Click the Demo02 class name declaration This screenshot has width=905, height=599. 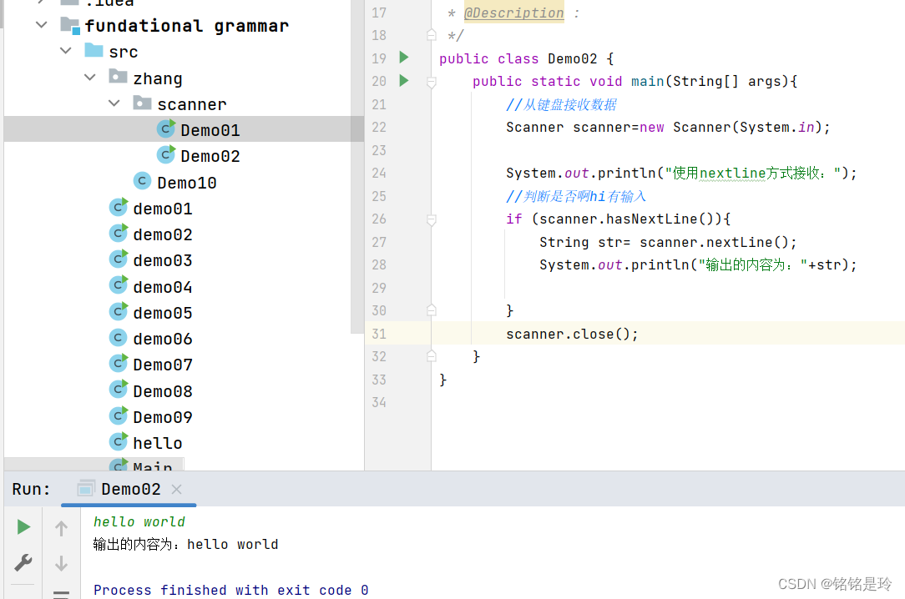coord(572,58)
